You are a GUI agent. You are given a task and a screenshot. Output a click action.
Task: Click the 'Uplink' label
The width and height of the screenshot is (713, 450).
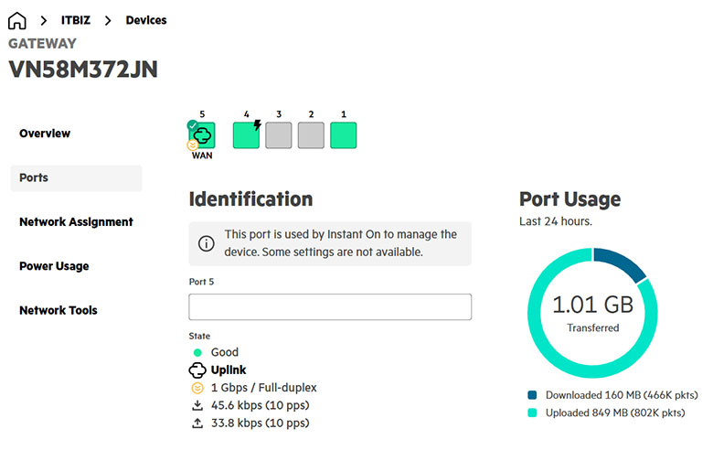tap(229, 370)
